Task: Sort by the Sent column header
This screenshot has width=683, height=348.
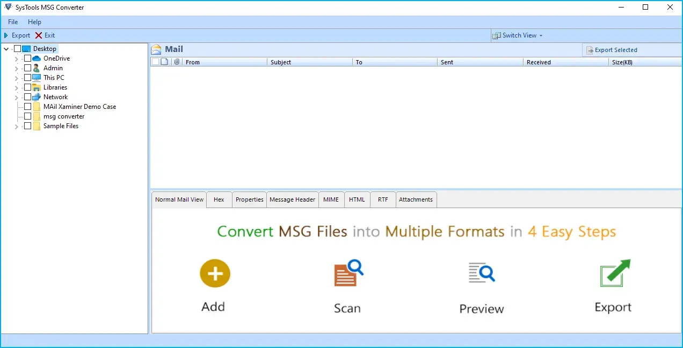Action: pos(481,62)
